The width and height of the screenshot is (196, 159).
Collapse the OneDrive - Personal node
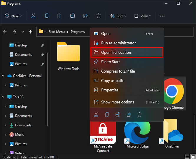[3, 76]
